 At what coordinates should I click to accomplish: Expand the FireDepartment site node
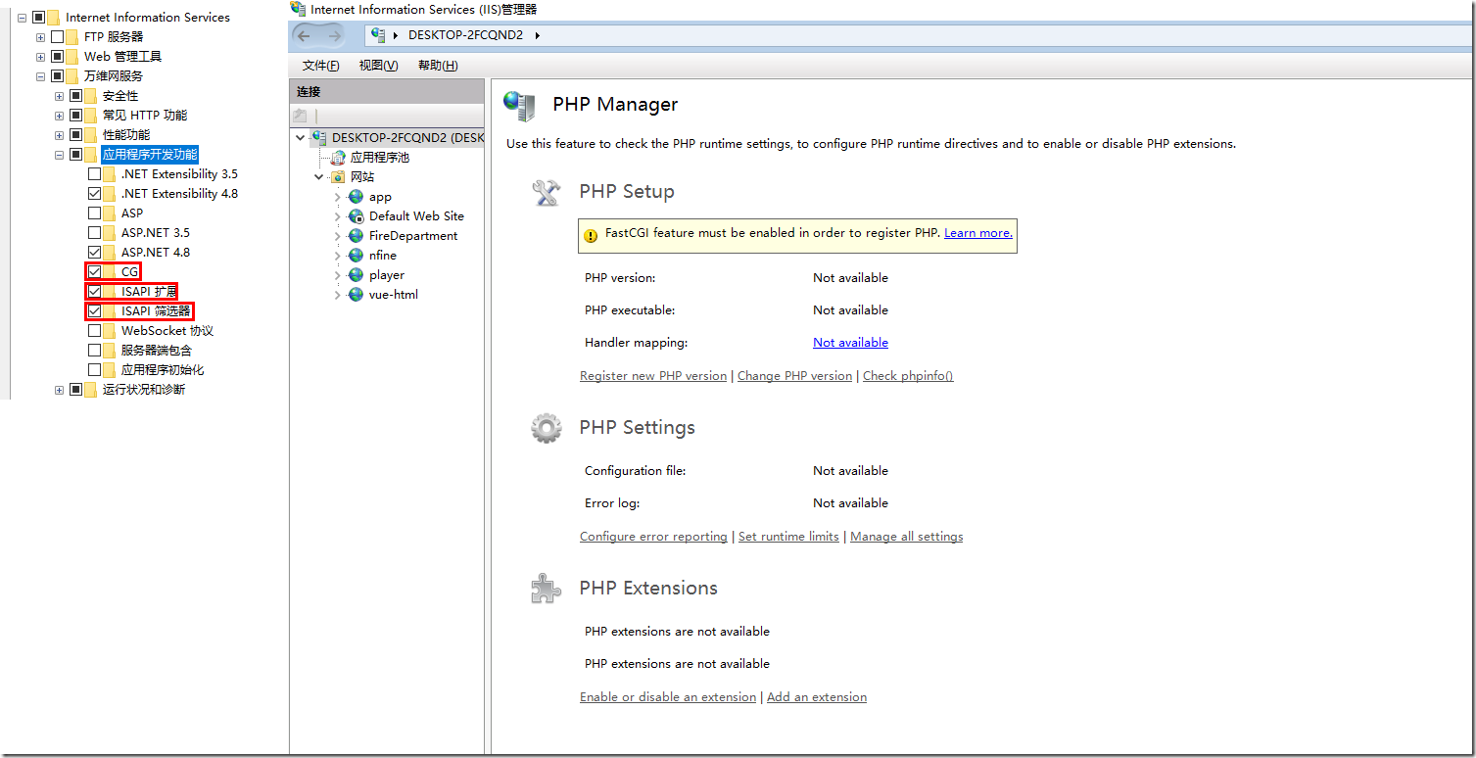(337, 235)
